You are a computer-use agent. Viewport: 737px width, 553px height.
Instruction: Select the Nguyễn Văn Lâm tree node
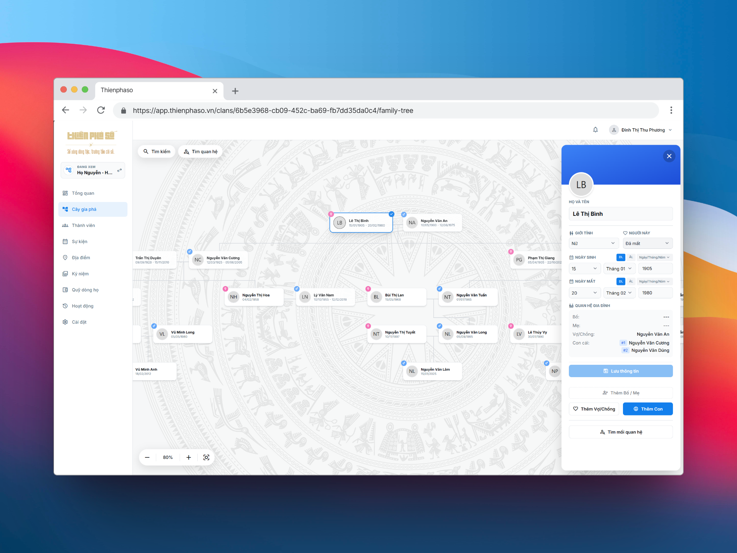tap(433, 371)
